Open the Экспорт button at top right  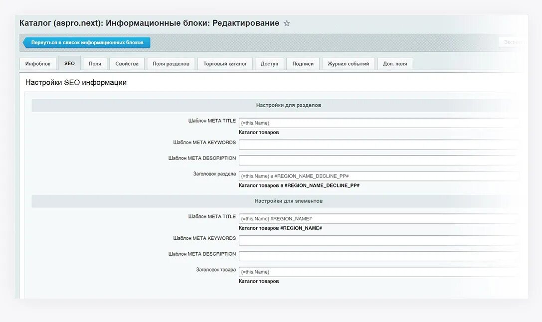coord(514,42)
